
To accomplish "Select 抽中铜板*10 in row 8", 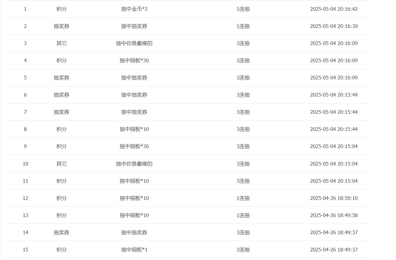I will (x=134, y=129).
